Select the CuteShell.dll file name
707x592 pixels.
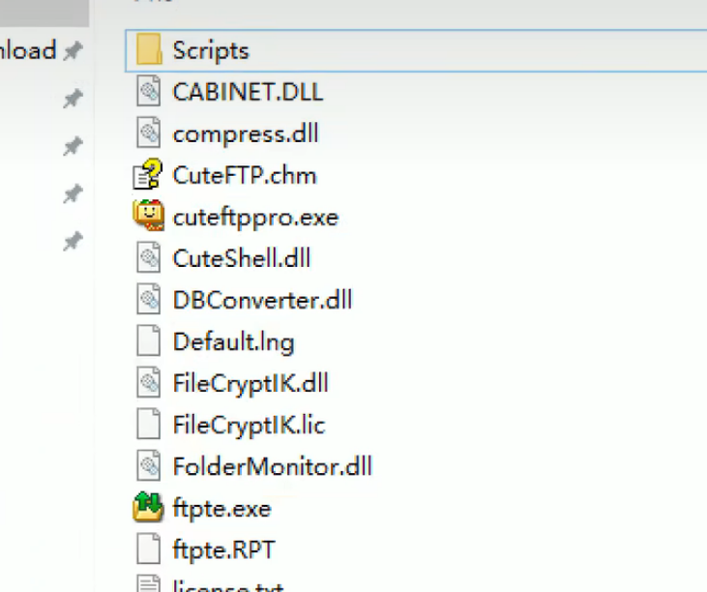click(x=242, y=258)
